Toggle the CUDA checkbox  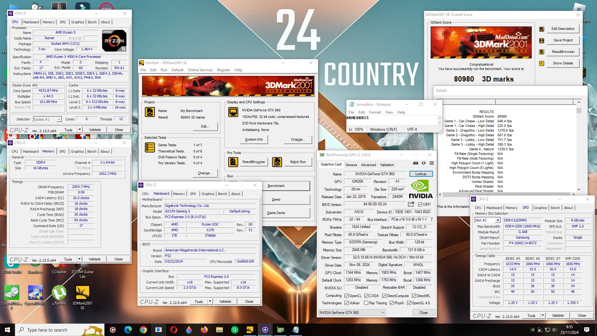(367, 296)
